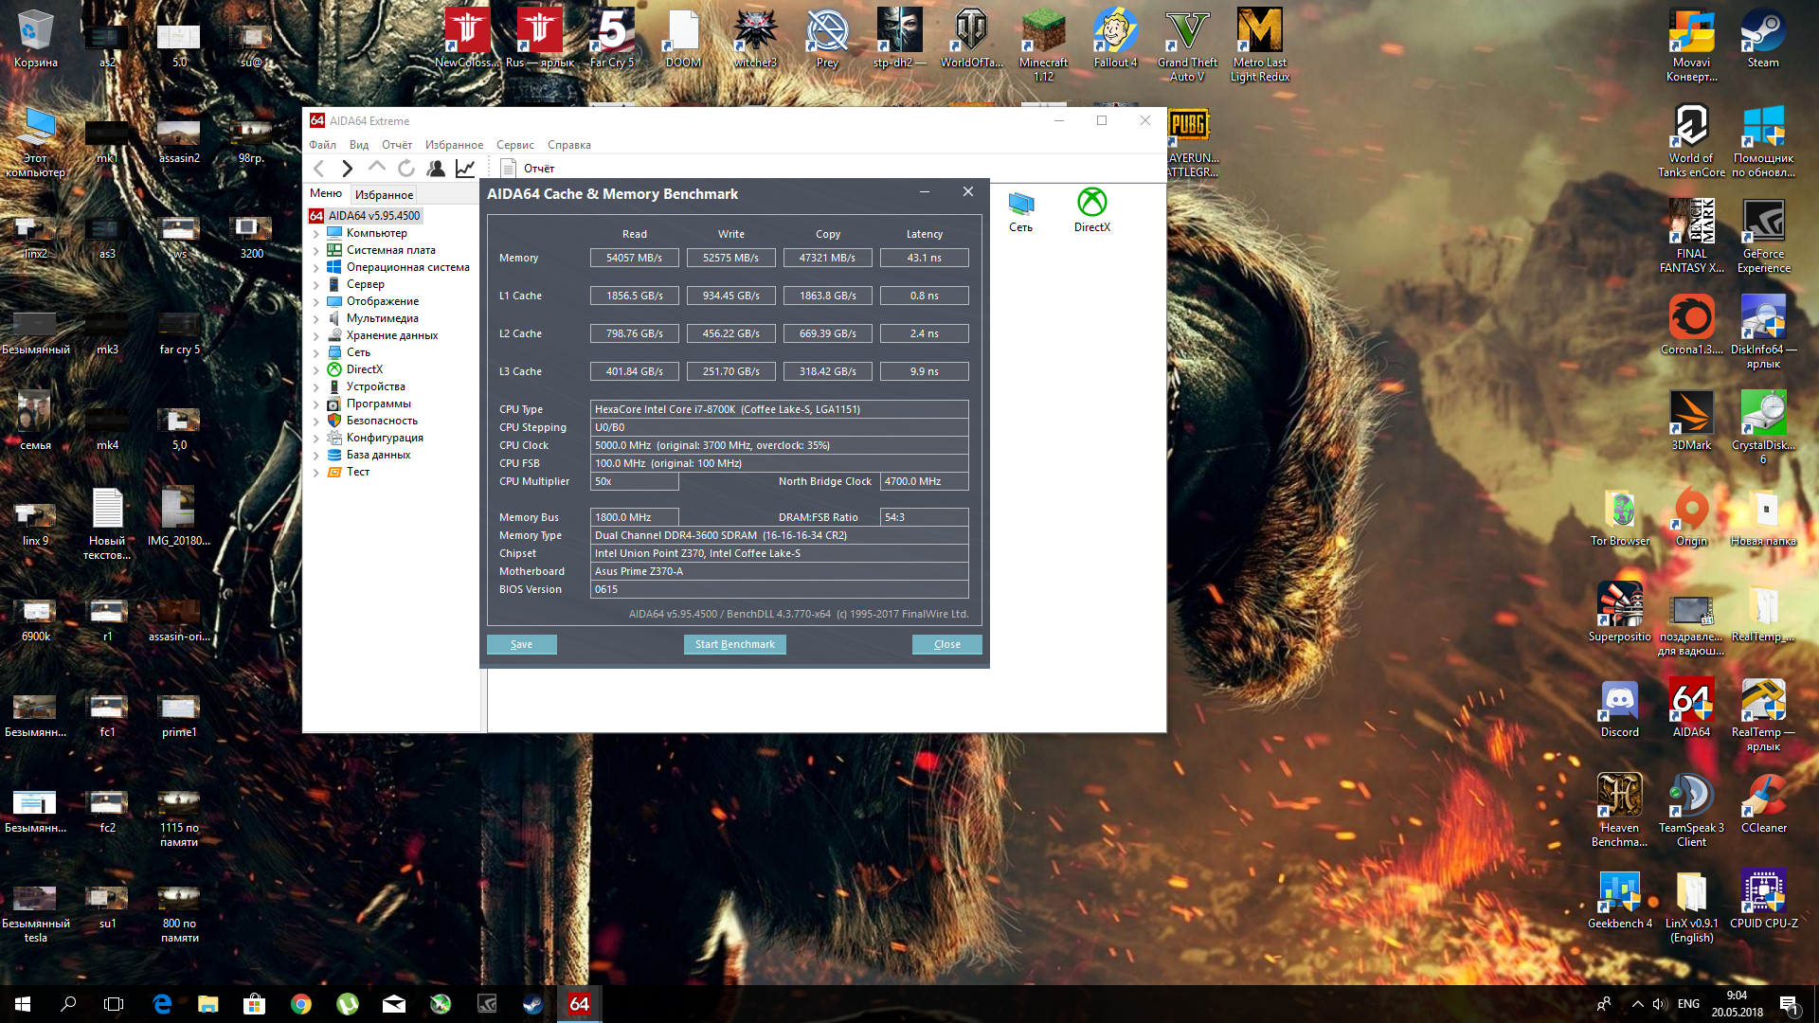The image size is (1819, 1023).
Task: Expand the Хранение данных tree node
Action: [x=316, y=336]
